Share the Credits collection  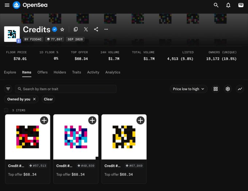pyautogui.click(x=96, y=29)
